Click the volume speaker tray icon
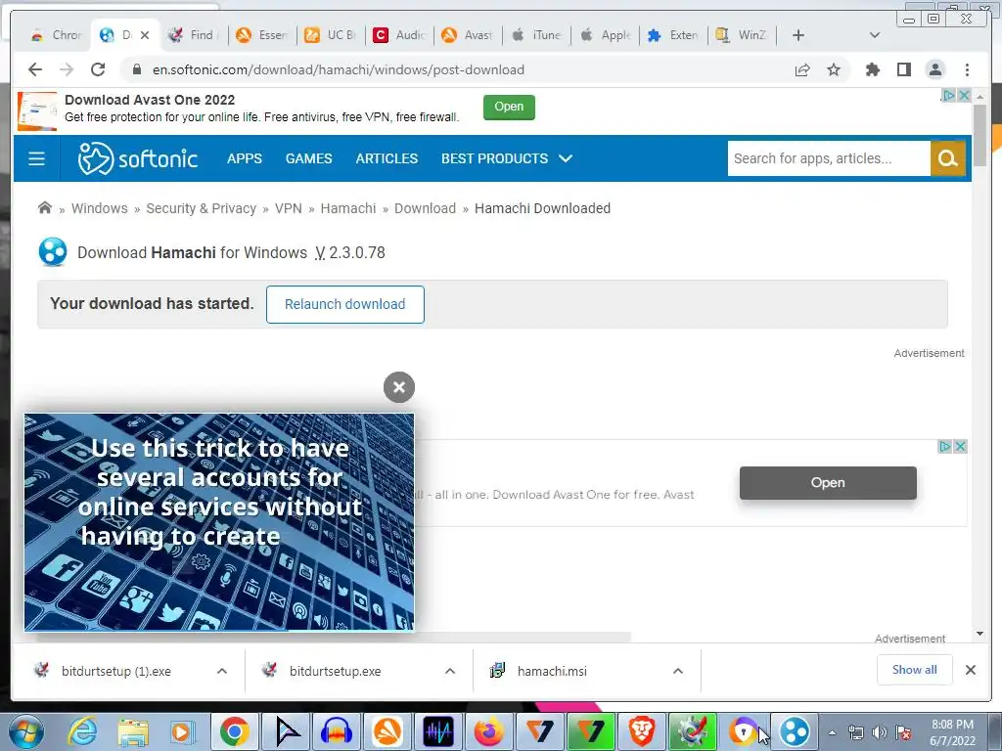This screenshot has width=1002, height=751. coord(880,732)
